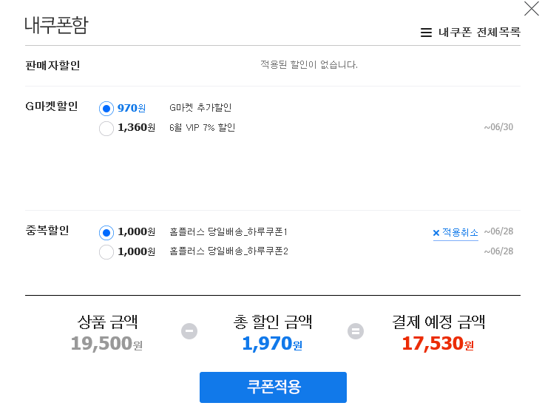Image resolution: width=542 pixels, height=417 pixels.
Task: Click the 17,530원 payment amount
Action: point(438,343)
